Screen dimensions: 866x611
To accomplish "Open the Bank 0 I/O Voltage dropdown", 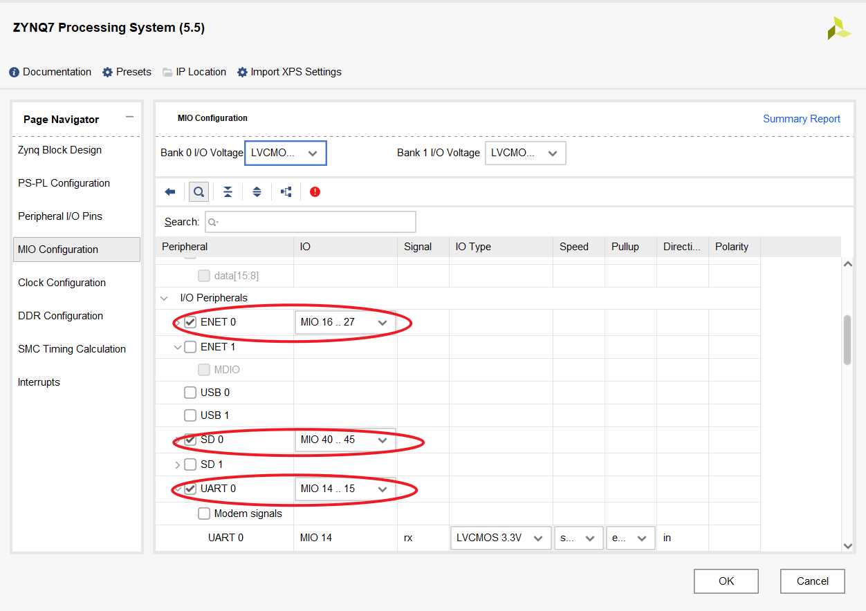I will click(x=285, y=153).
